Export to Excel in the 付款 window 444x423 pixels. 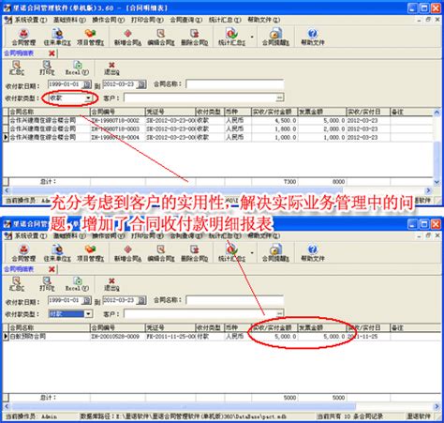(77, 284)
